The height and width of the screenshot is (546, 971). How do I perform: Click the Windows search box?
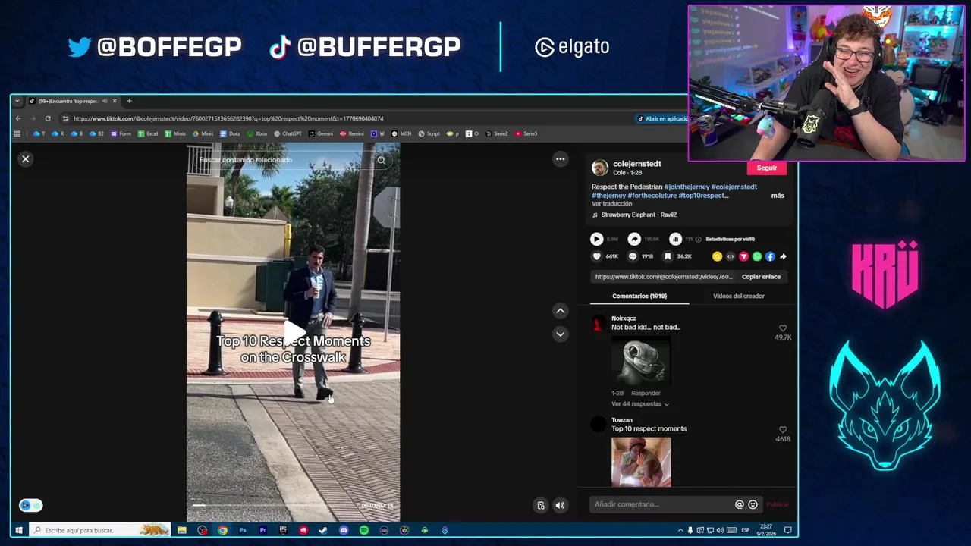point(100,530)
